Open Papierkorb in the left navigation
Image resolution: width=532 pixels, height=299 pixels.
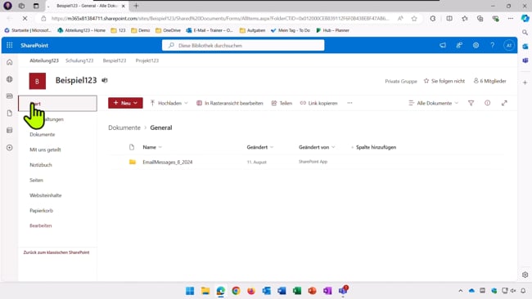41,211
